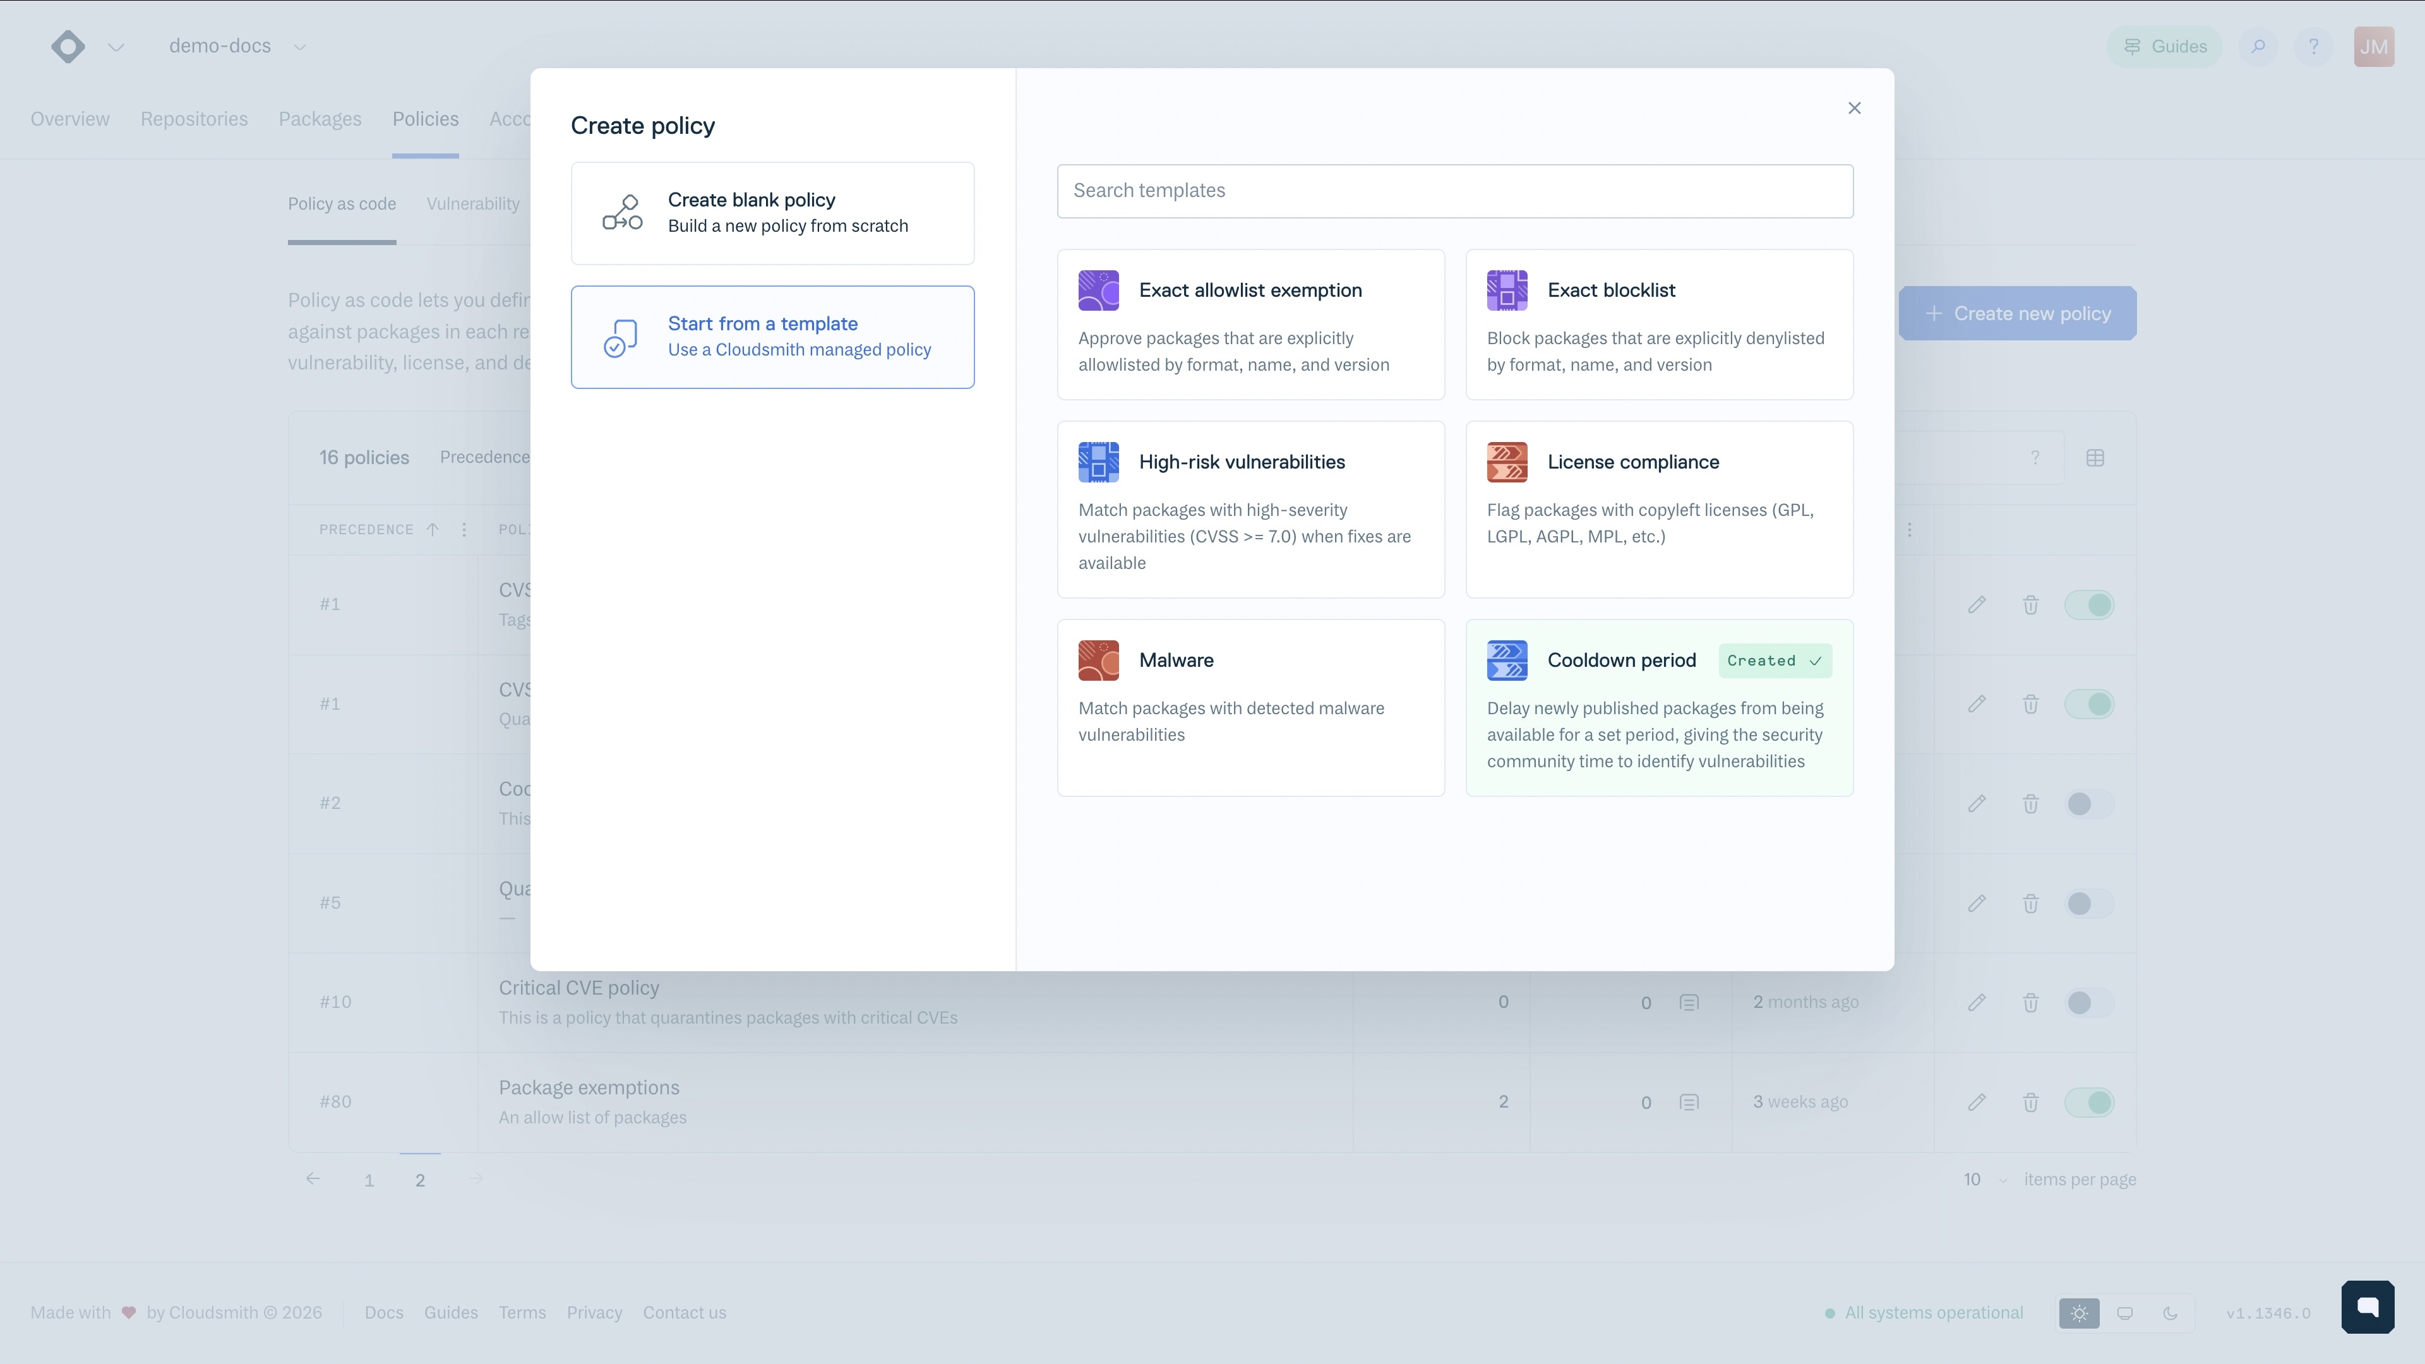
Task: Click the search icon in header
Action: tap(2258, 46)
